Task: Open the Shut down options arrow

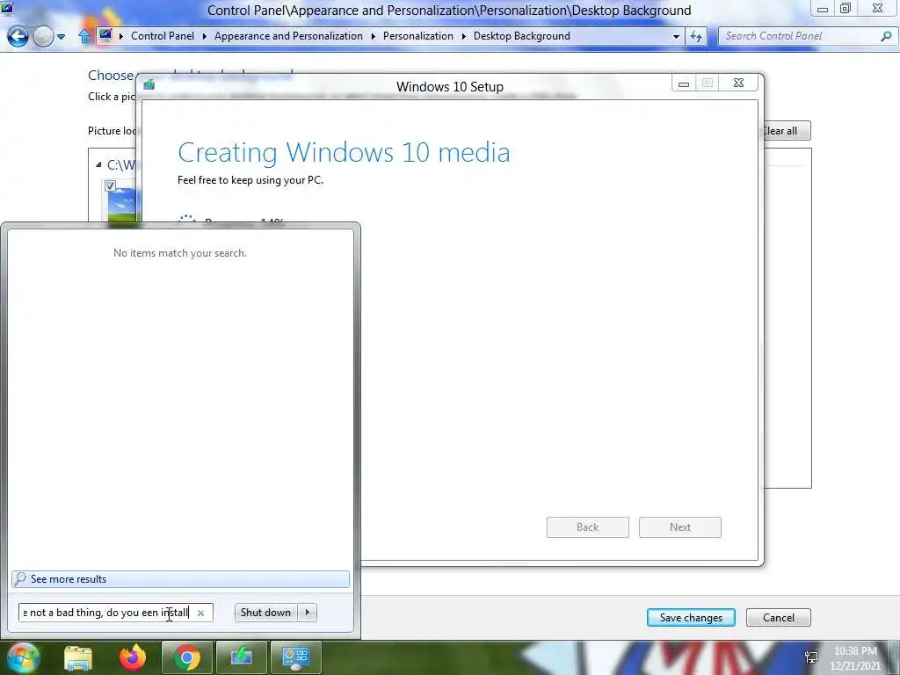Action: [x=307, y=613]
